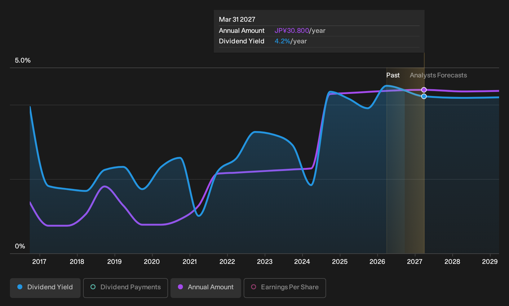
Task: Click the 2029 x-axis label
Action: (x=490, y=262)
